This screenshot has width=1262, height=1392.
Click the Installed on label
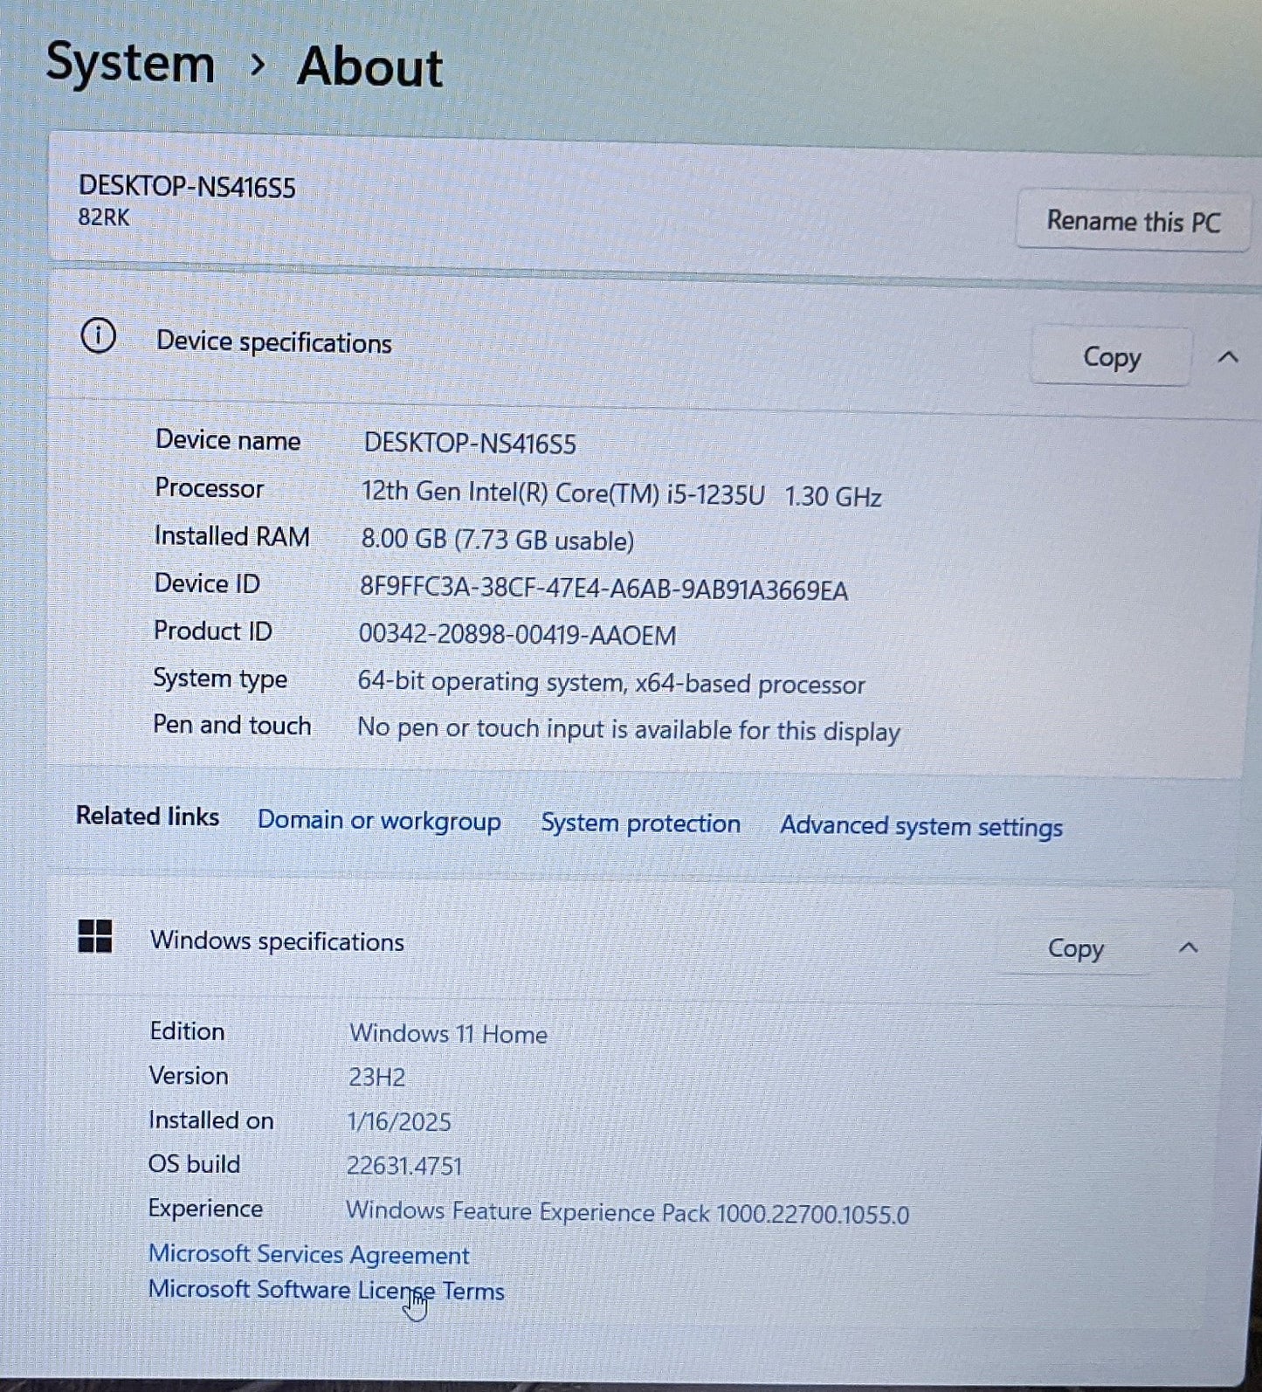[x=210, y=1120]
